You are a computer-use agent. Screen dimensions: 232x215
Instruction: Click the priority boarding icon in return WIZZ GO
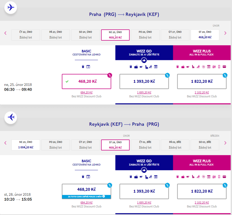pyautogui.click(x=151, y=177)
